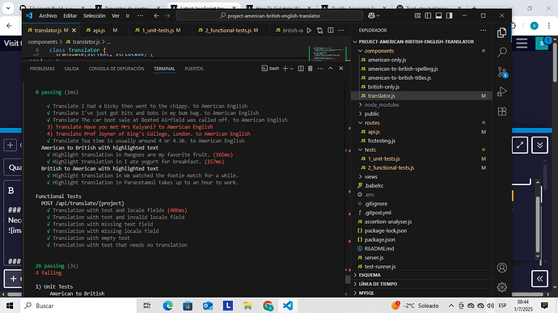This screenshot has height=313, width=558.
Task: Toggle the bottom panel layout button
Action: point(438,15)
